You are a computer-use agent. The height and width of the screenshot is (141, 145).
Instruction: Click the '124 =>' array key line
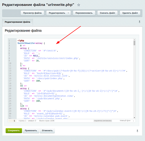(x=24, y=106)
